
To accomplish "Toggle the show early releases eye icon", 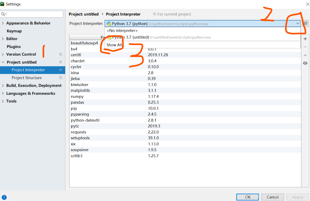I will [305, 63].
